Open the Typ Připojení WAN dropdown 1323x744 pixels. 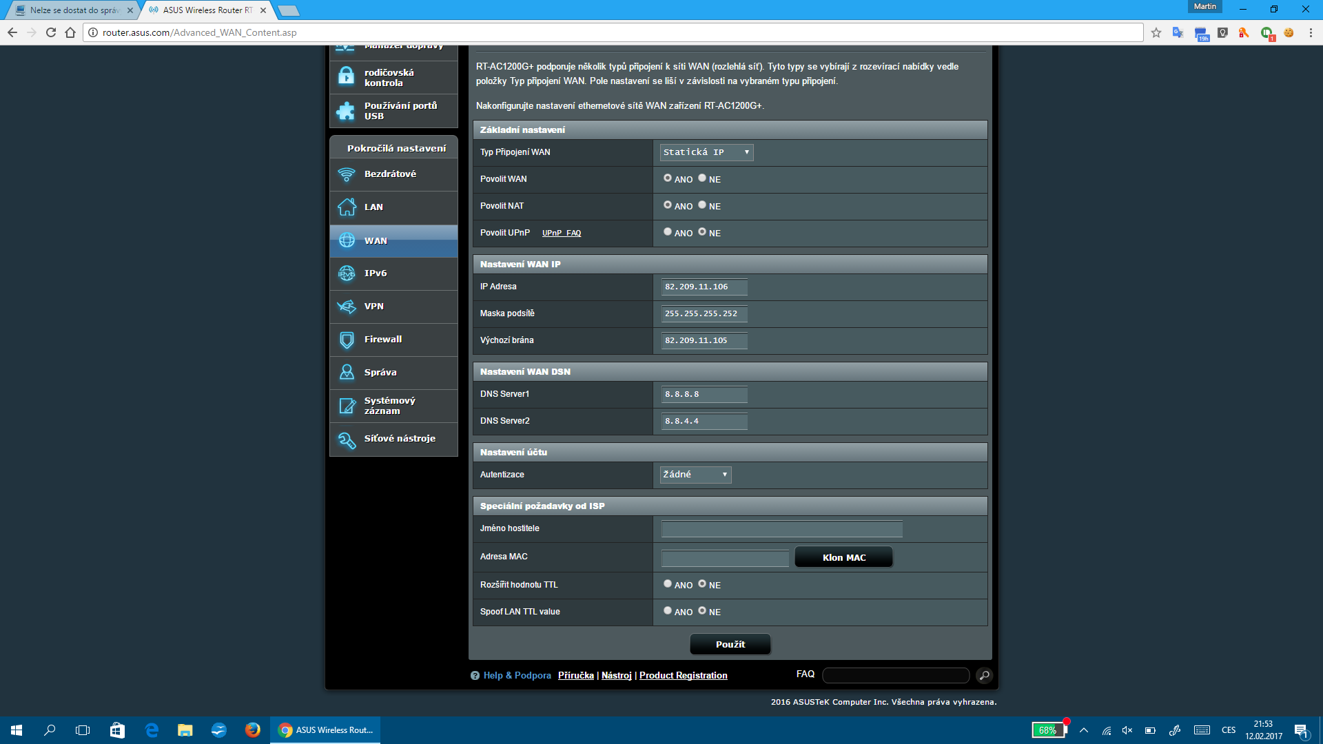coord(706,152)
